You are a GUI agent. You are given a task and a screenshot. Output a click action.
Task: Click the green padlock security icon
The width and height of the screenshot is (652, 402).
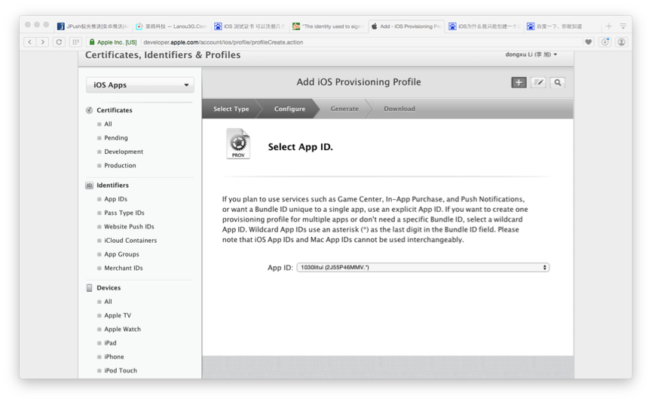tap(92, 42)
